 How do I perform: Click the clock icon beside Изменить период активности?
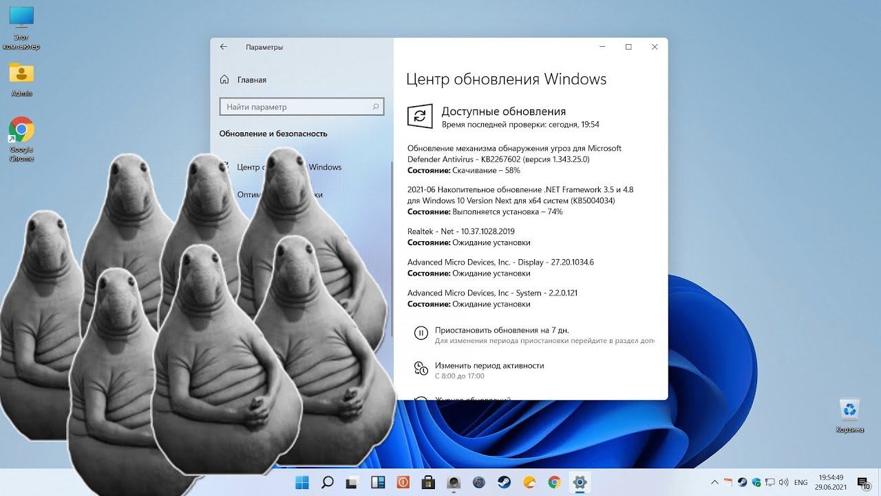[x=421, y=369]
